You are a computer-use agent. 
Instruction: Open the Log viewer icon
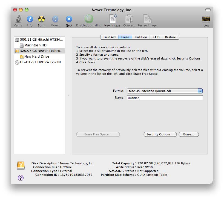click(x=206, y=19)
